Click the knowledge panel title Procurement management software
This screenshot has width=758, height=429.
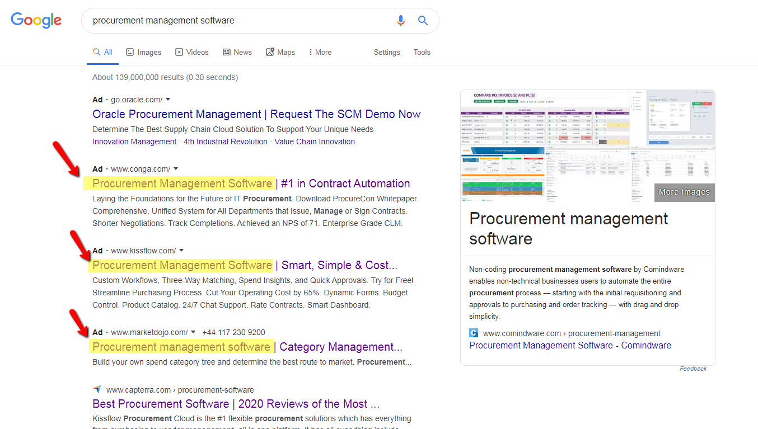coord(569,228)
